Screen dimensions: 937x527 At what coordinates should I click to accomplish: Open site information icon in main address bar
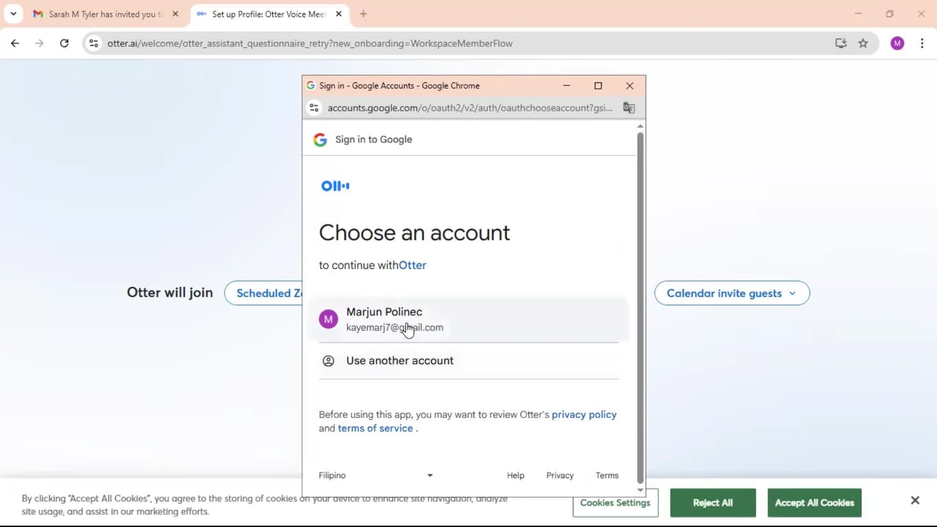[94, 43]
